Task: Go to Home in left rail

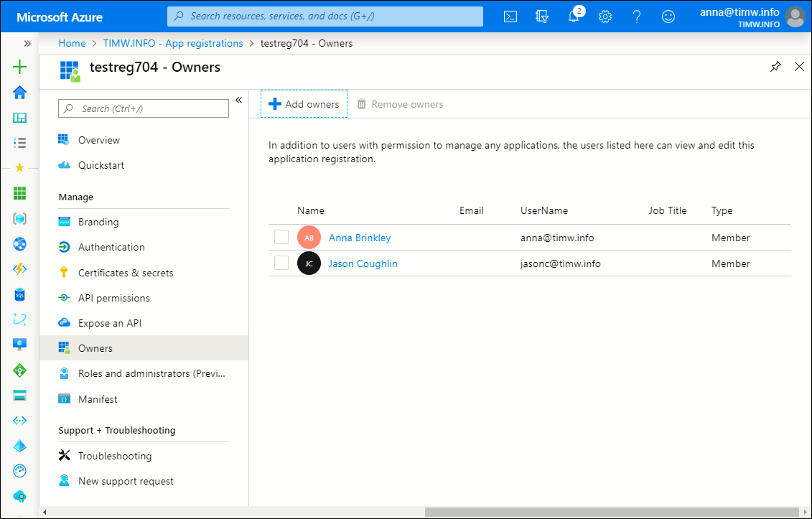Action: (x=20, y=93)
